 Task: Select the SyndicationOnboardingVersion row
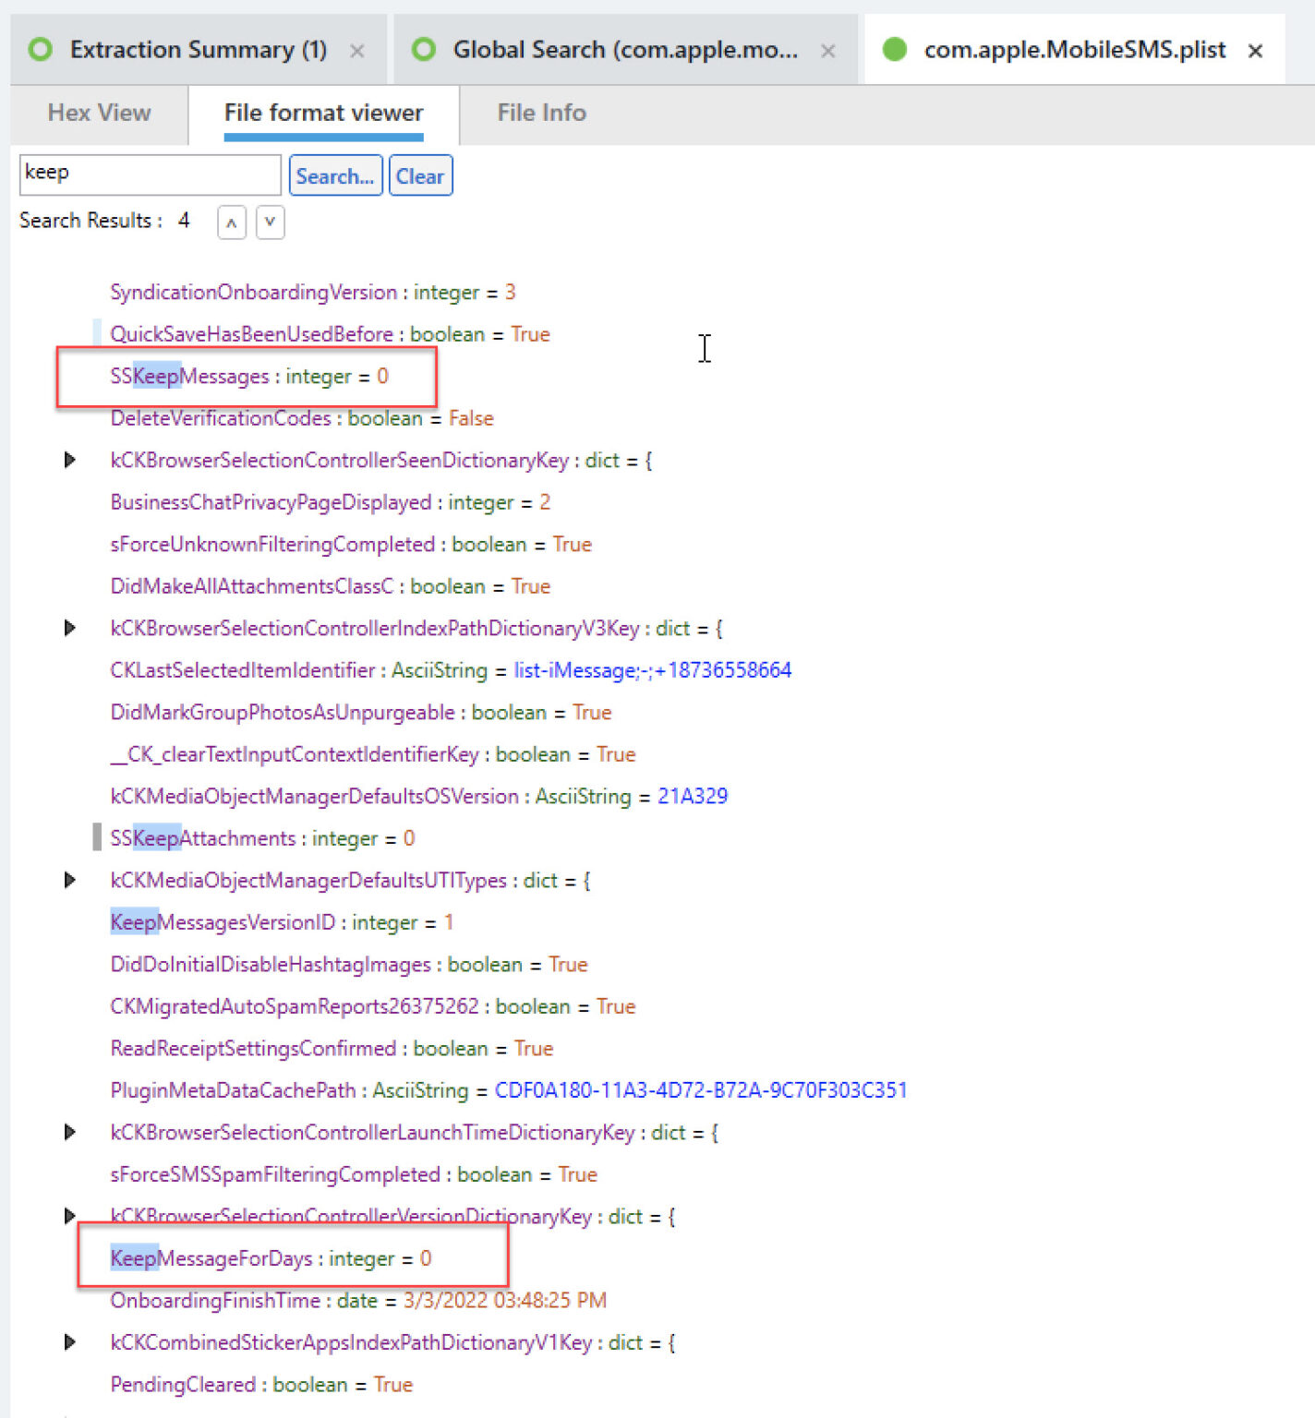pos(313,293)
